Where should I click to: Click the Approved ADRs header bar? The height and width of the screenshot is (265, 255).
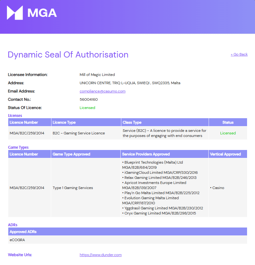tap(128, 232)
